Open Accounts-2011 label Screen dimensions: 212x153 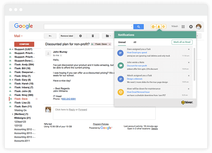click(22, 141)
